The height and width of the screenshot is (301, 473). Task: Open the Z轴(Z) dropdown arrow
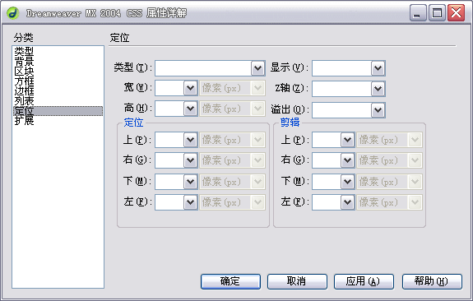378,89
